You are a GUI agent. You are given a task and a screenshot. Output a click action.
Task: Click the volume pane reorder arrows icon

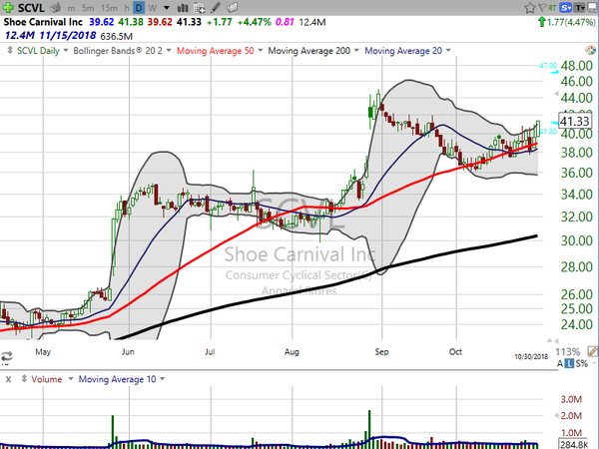point(24,379)
